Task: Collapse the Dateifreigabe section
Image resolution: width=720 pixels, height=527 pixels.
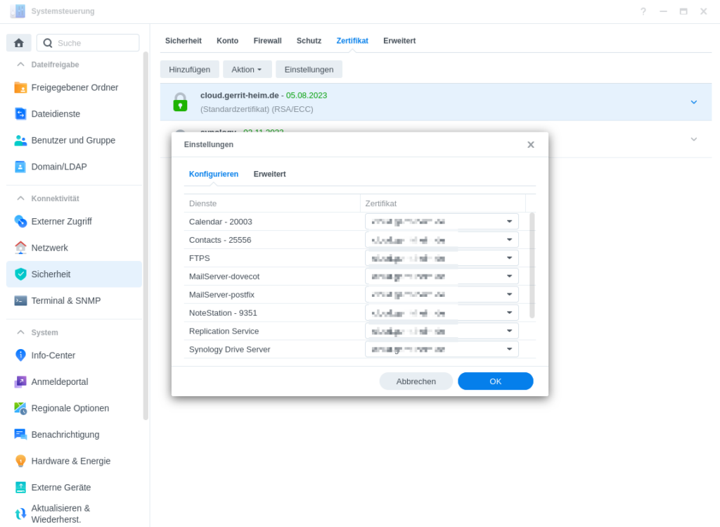Action: 20,64
